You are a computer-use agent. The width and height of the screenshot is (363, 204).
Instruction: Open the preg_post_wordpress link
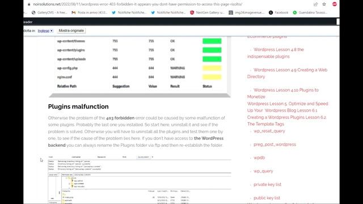click(275, 144)
